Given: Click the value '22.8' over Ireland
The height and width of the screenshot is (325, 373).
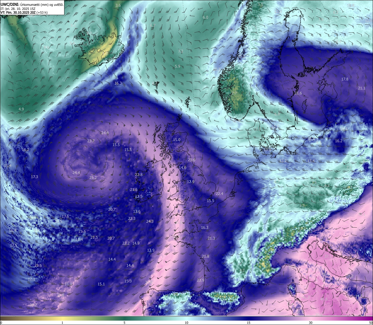Looking at the screenshot, I should [139, 175].
